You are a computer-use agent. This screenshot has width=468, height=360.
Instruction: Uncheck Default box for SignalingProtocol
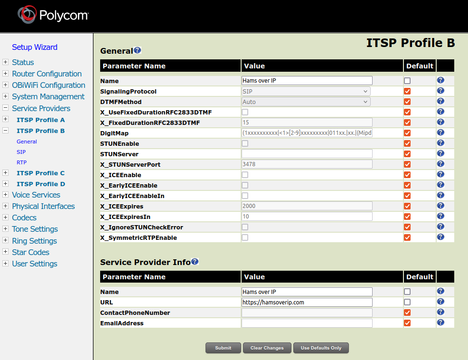coord(407,91)
